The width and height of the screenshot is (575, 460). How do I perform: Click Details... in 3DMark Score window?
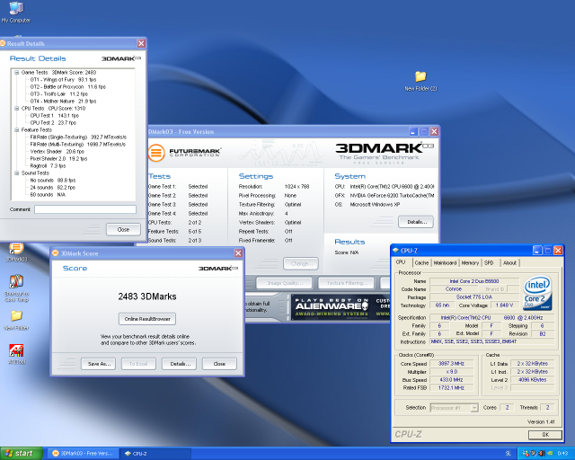pyautogui.click(x=180, y=364)
